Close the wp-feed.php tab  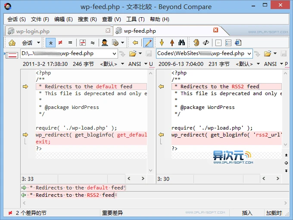[215, 30]
